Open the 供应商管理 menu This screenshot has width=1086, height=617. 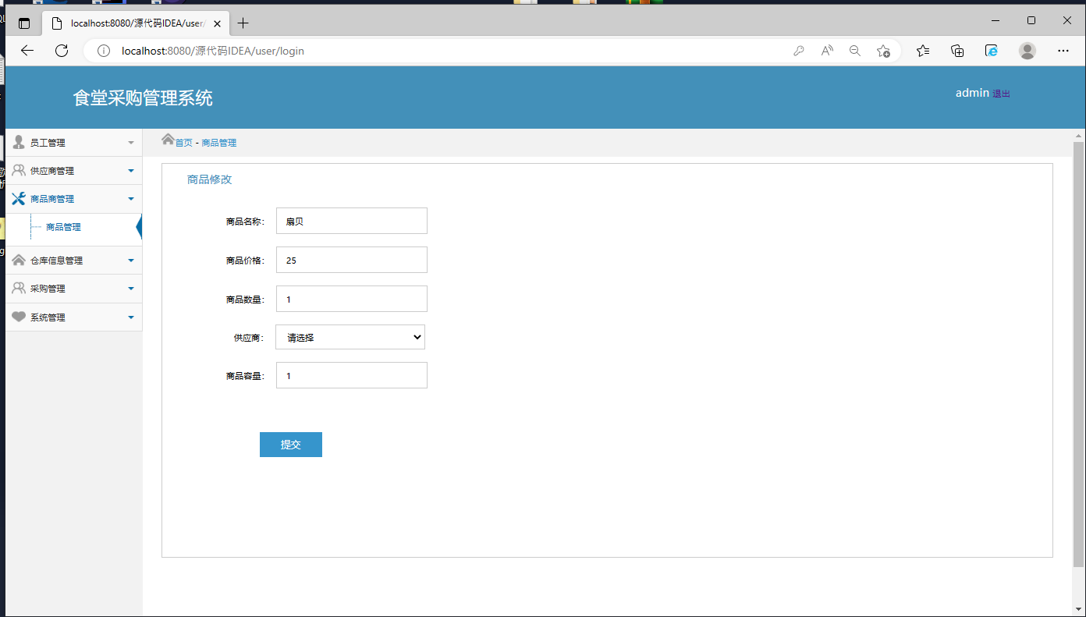pos(73,171)
